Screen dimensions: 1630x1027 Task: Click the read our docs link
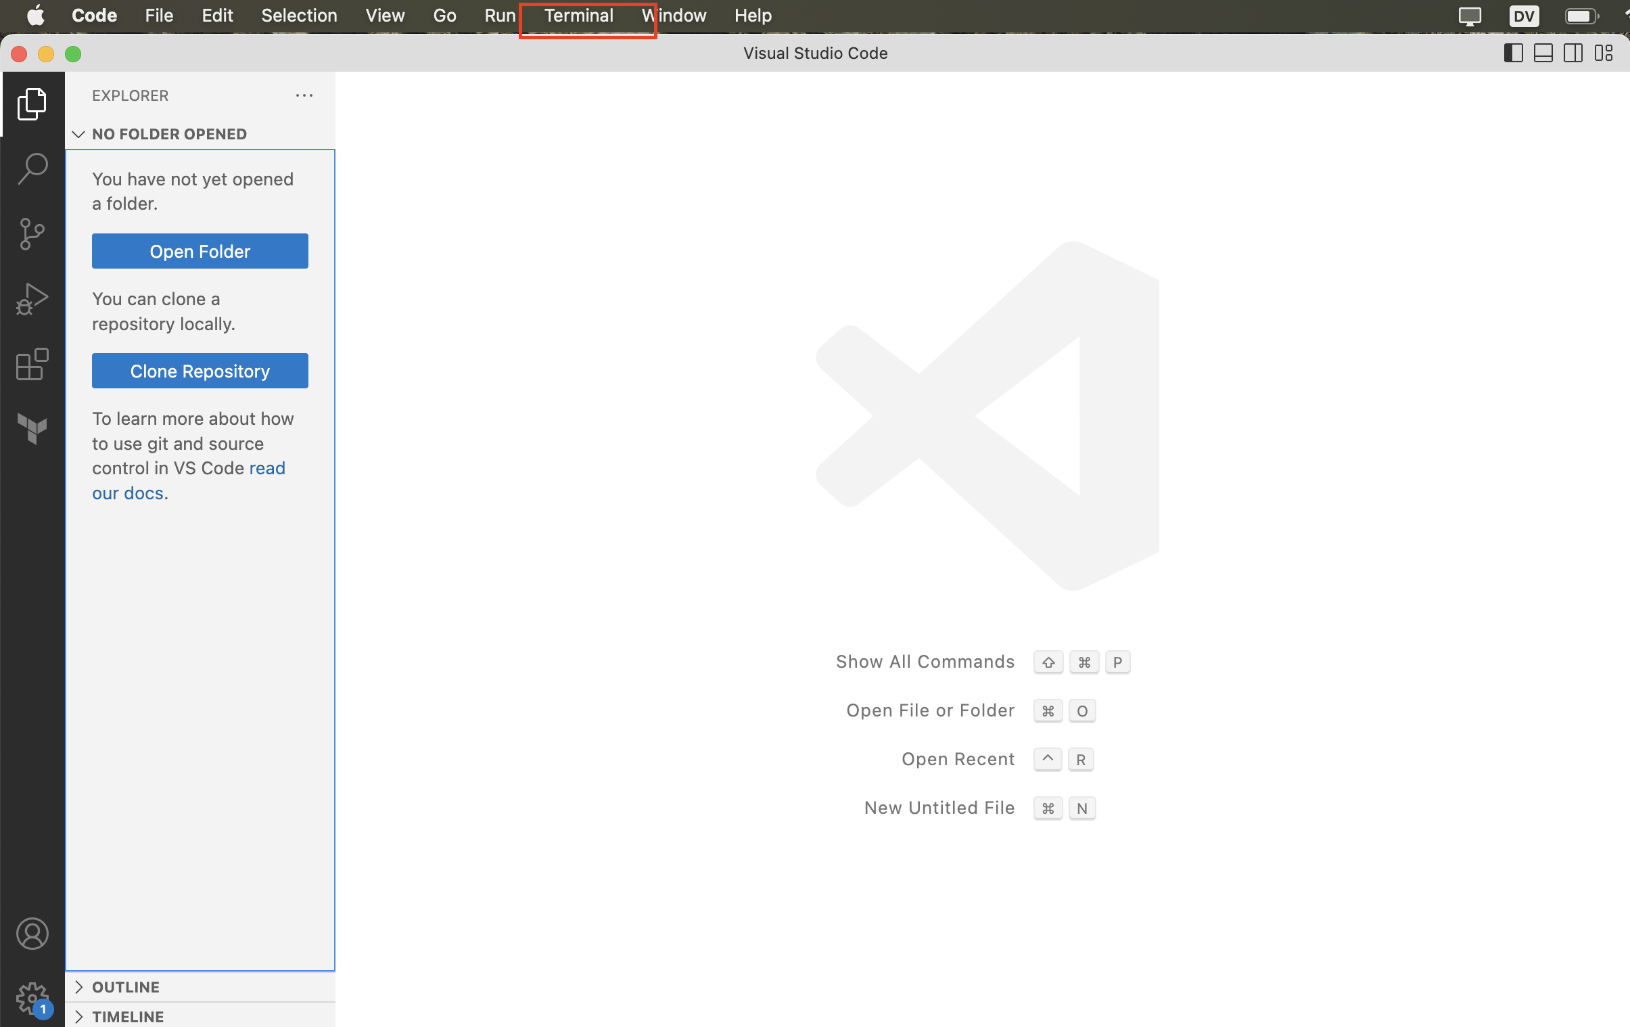click(126, 493)
